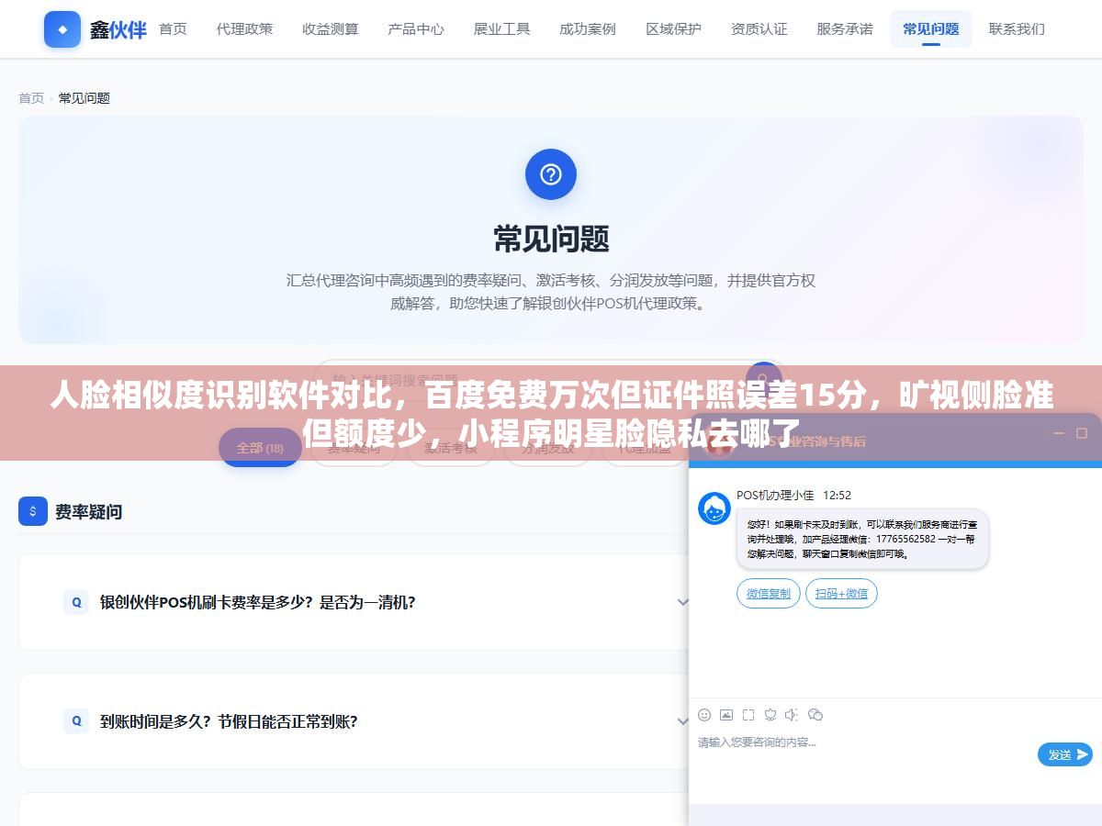
Task: Click the POS机办理小佳 agent avatar
Action: pos(714,508)
